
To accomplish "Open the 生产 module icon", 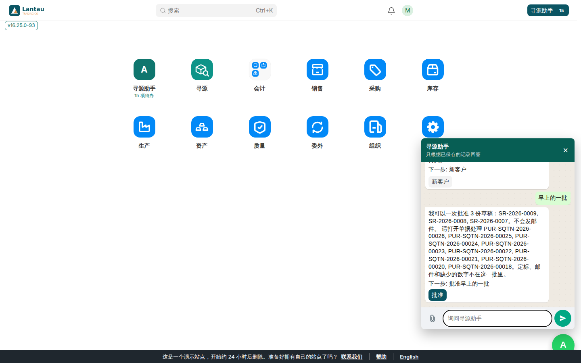I will [144, 127].
